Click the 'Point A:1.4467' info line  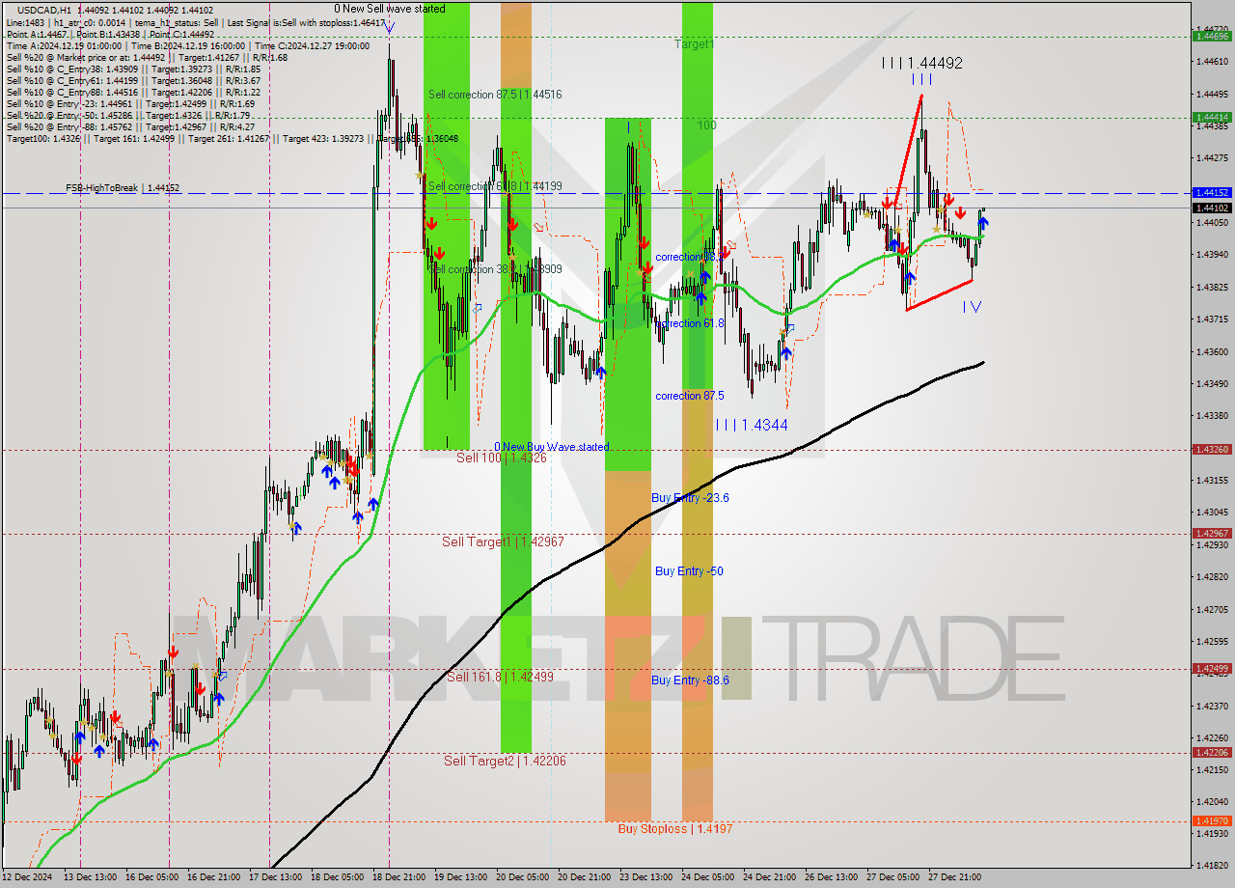coord(110,34)
